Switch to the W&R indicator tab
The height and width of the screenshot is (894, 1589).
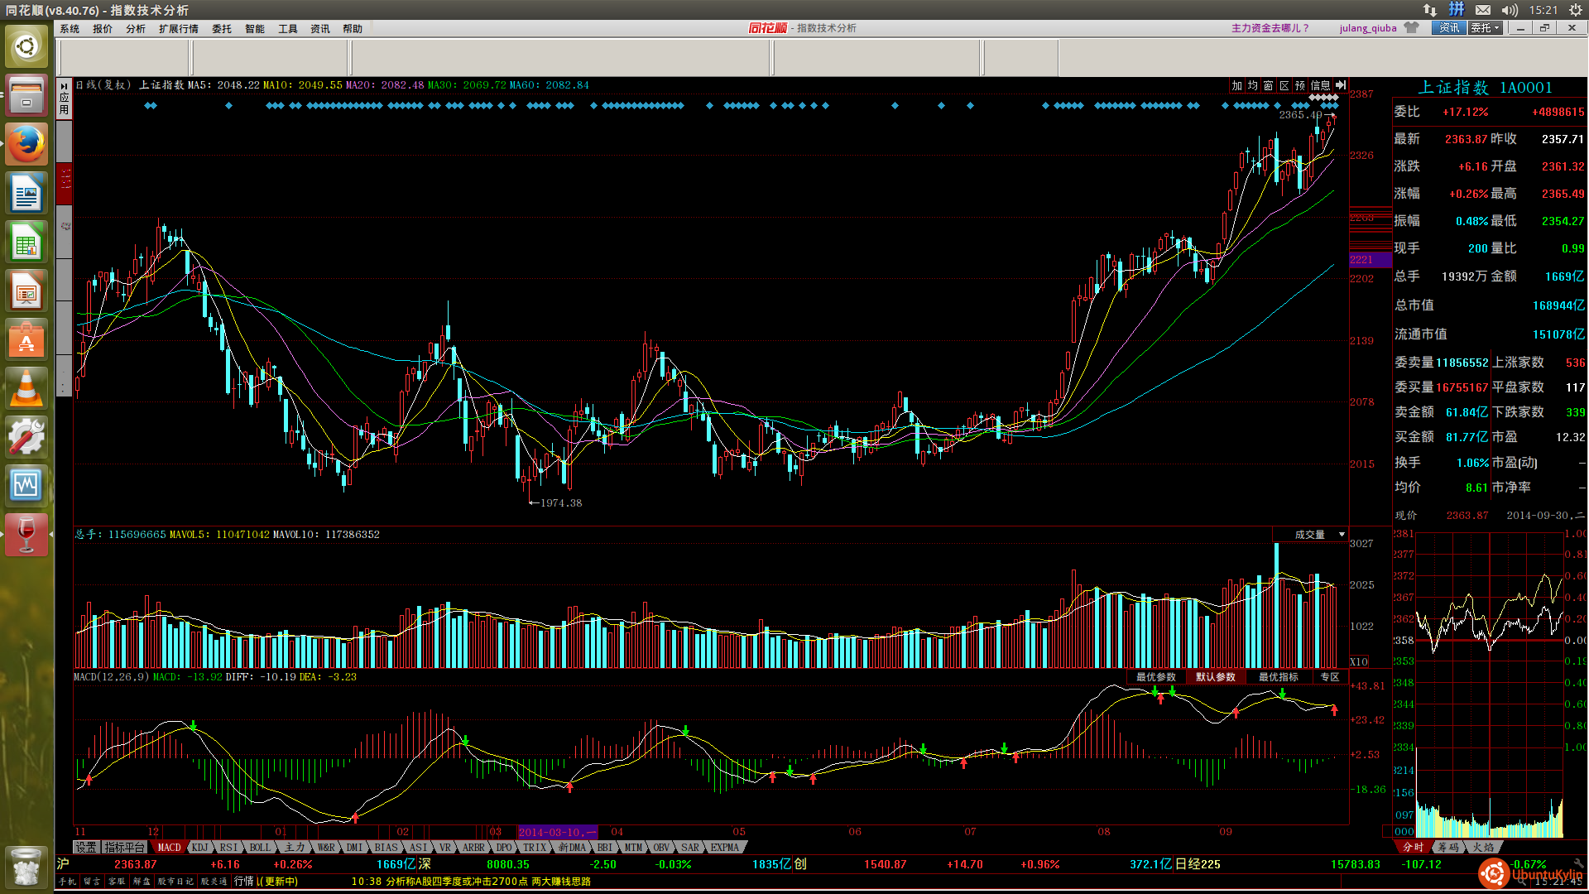click(326, 848)
